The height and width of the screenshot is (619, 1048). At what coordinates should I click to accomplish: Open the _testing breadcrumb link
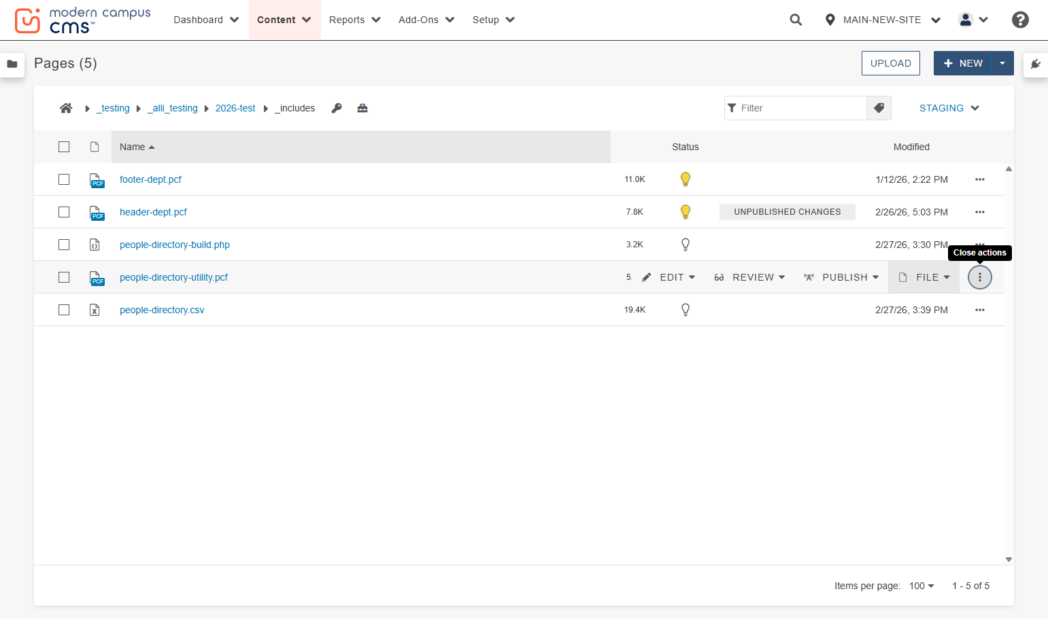pyautogui.click(x=113, y=108)
